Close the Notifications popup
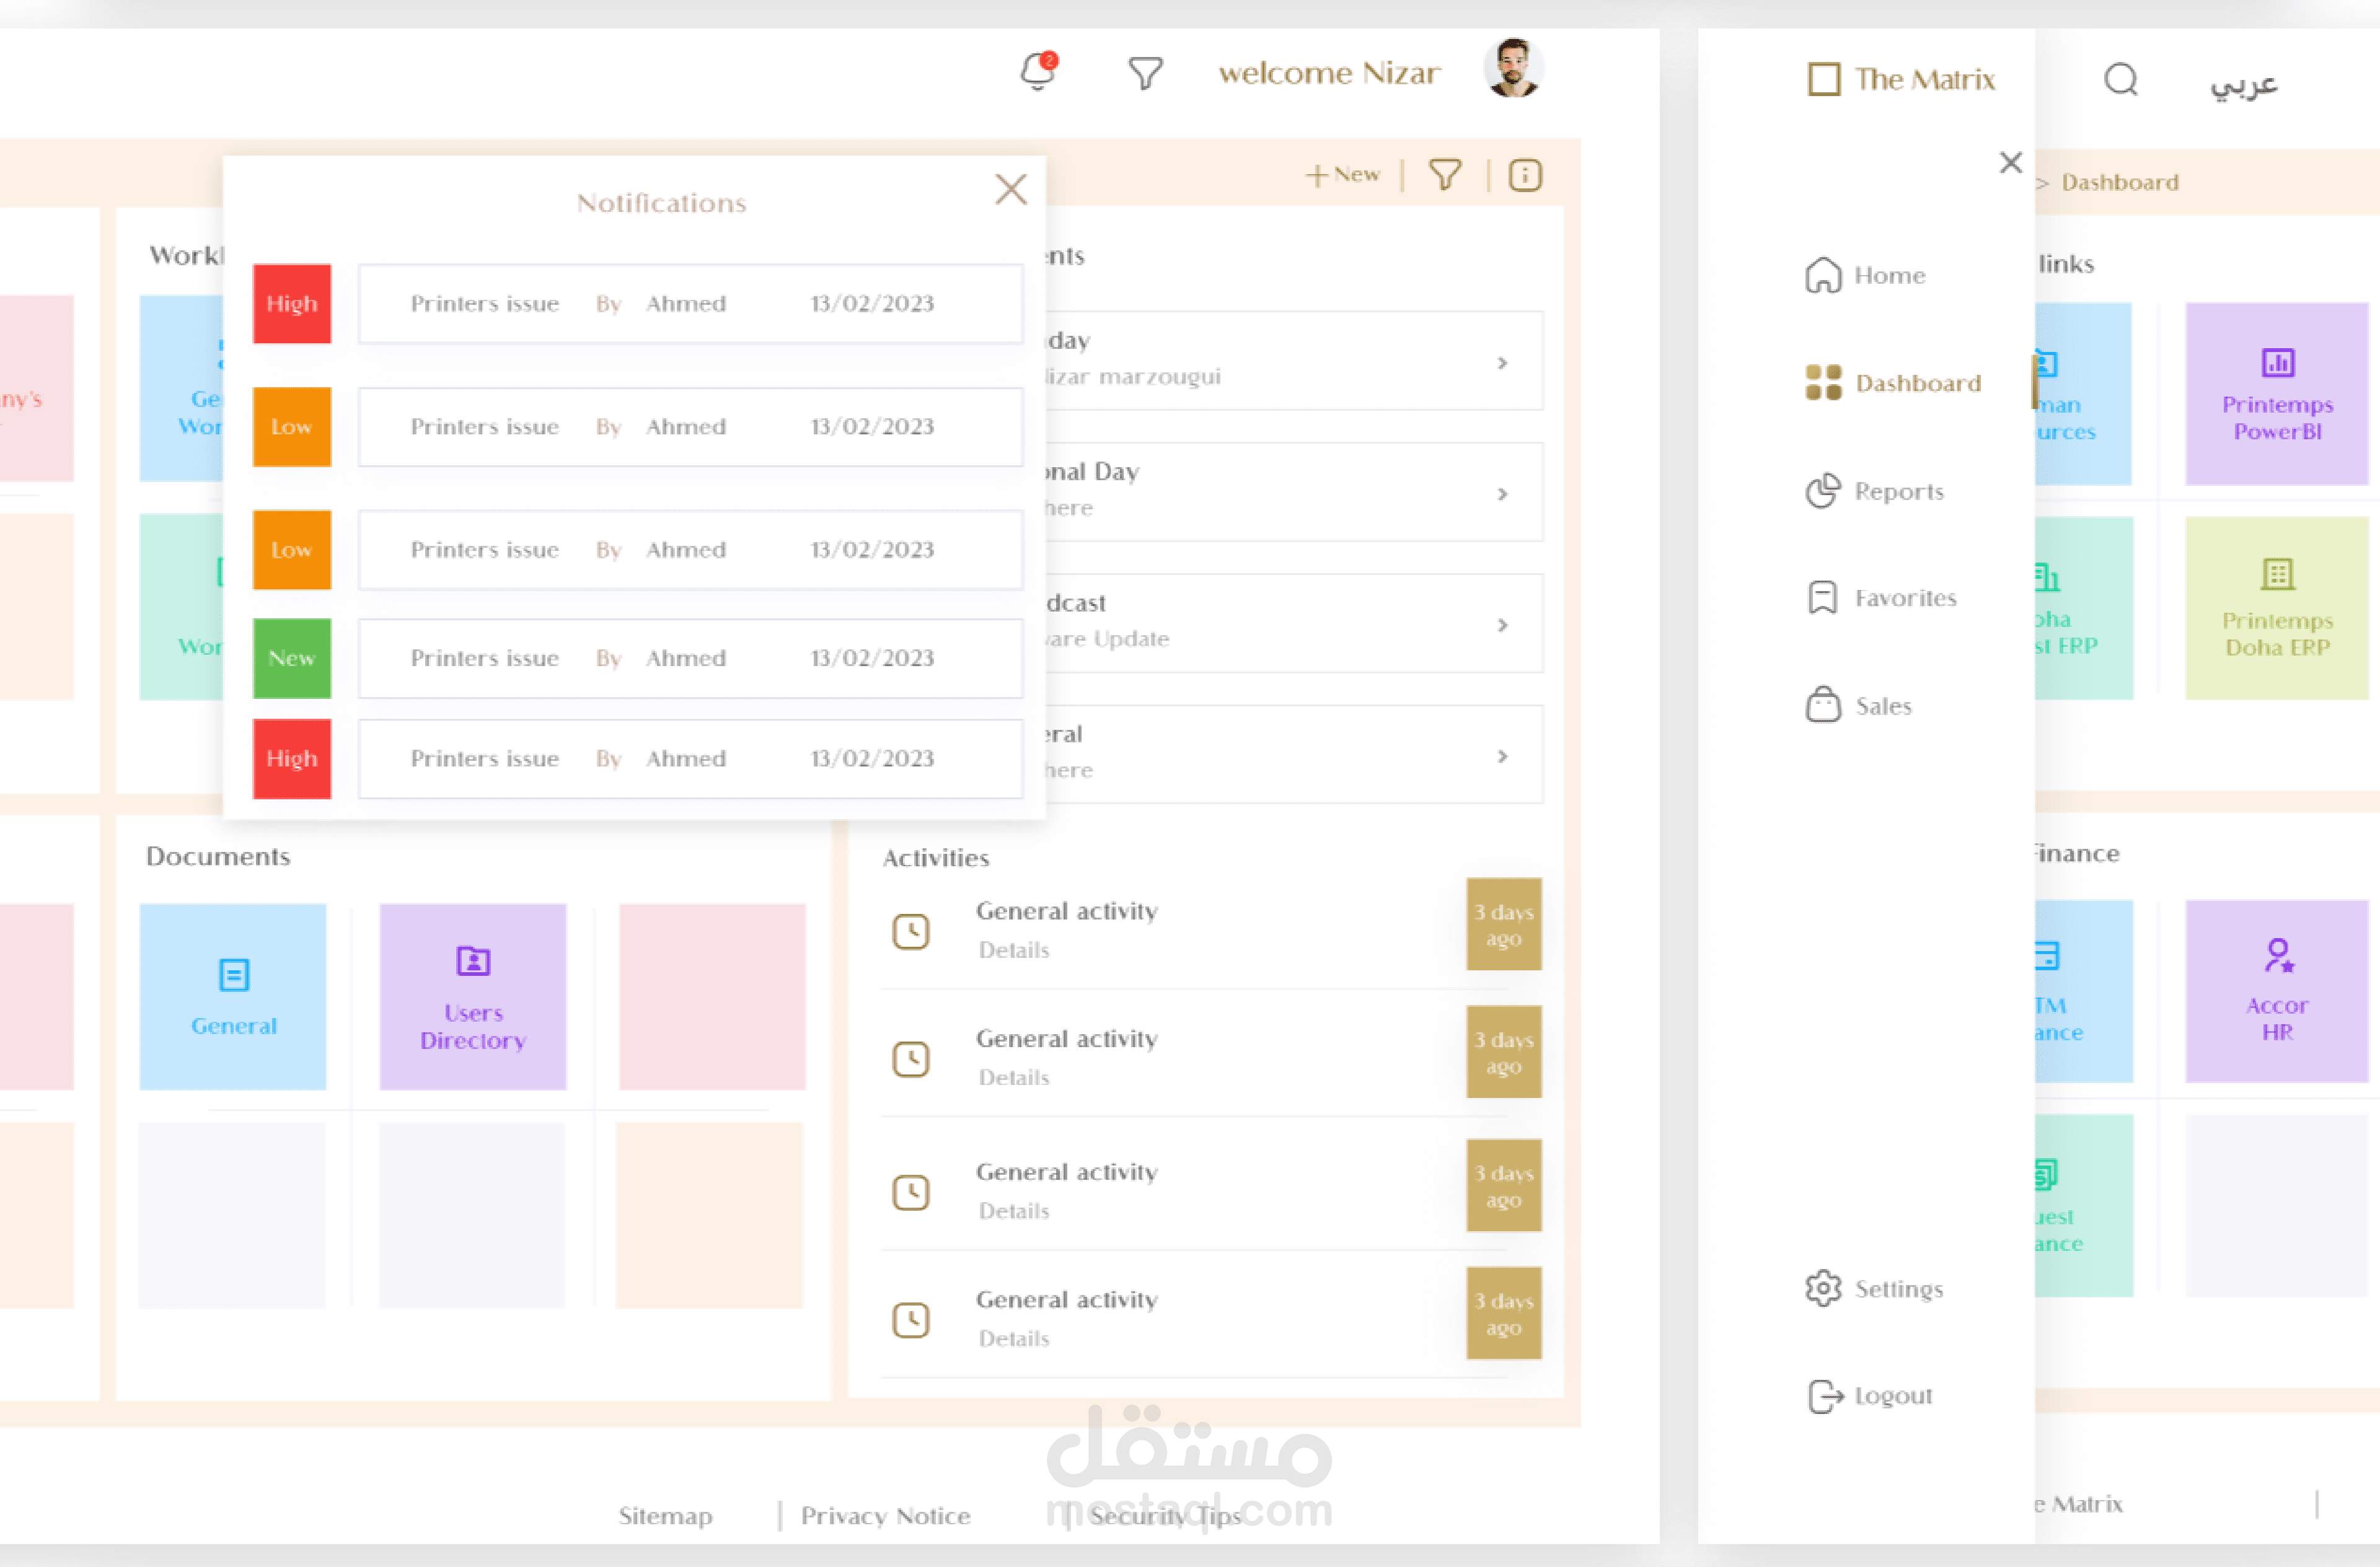 tap(1011, 189)
